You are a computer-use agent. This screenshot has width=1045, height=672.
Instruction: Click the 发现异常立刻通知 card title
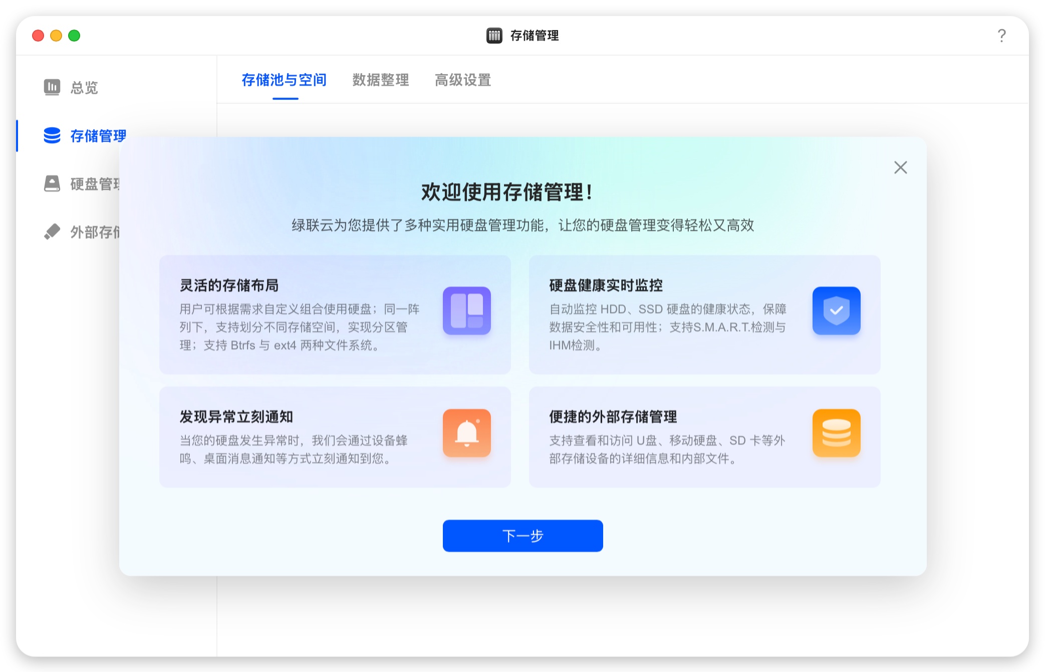[x=236, y=417]
